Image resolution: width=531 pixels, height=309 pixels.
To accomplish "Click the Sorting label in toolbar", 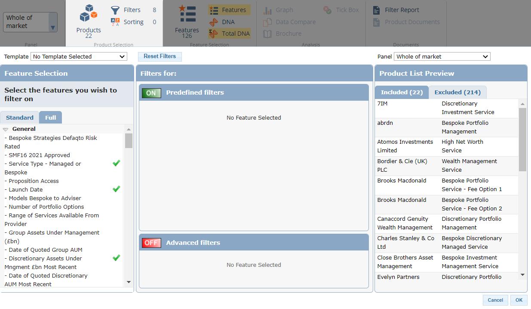I will pos(134,22).
